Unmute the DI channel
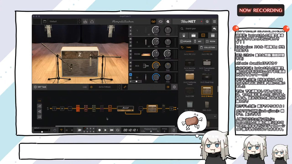This screenshot has height=164, width=292. tap(130, 75)
